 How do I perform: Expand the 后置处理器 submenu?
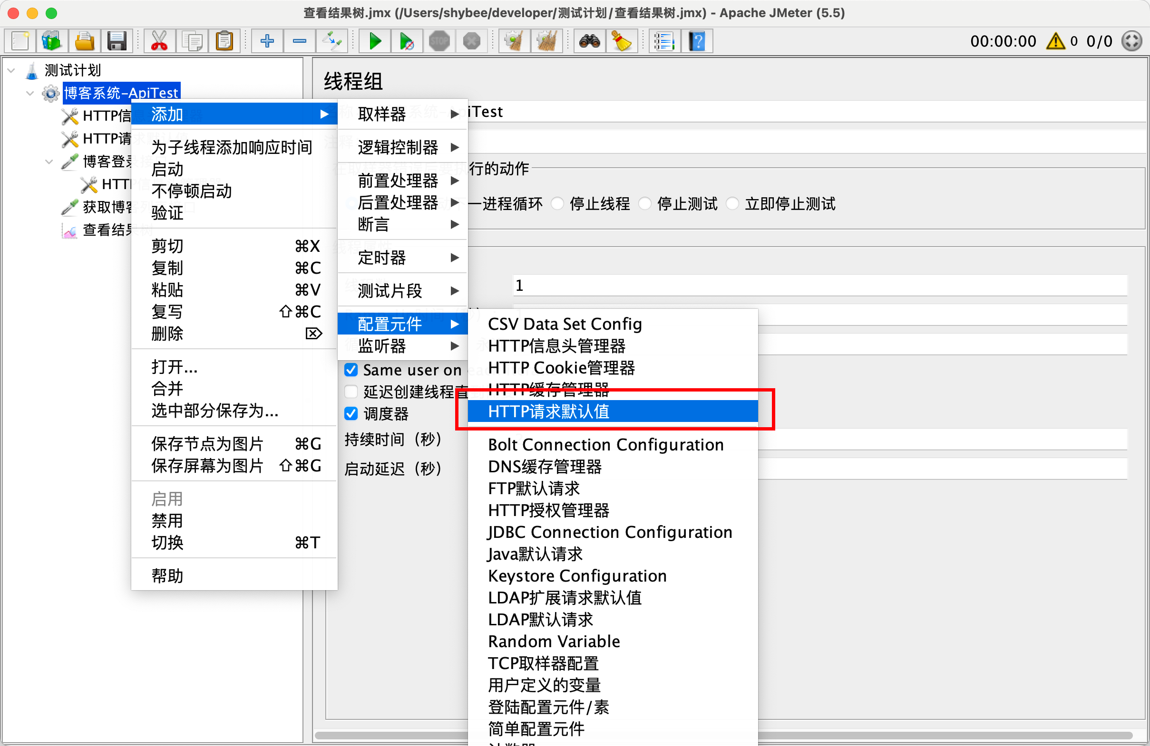[x=402, y=202]
